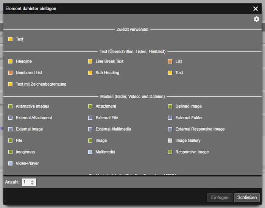Select the Responsive Image element
This screenshot has height=208, width=265.
pyautogui.click(x=188, y=152)
